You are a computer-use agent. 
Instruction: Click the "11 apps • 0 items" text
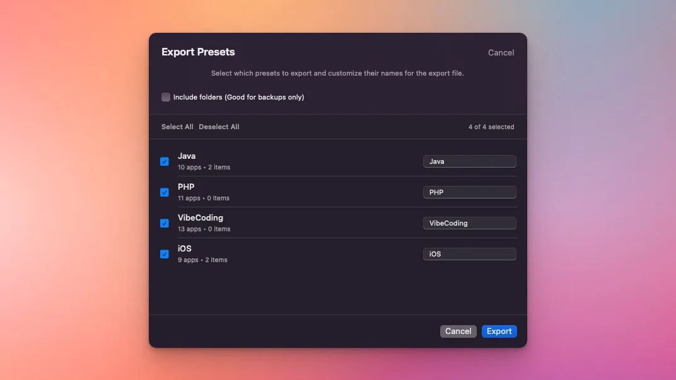[x=204, y=198]
